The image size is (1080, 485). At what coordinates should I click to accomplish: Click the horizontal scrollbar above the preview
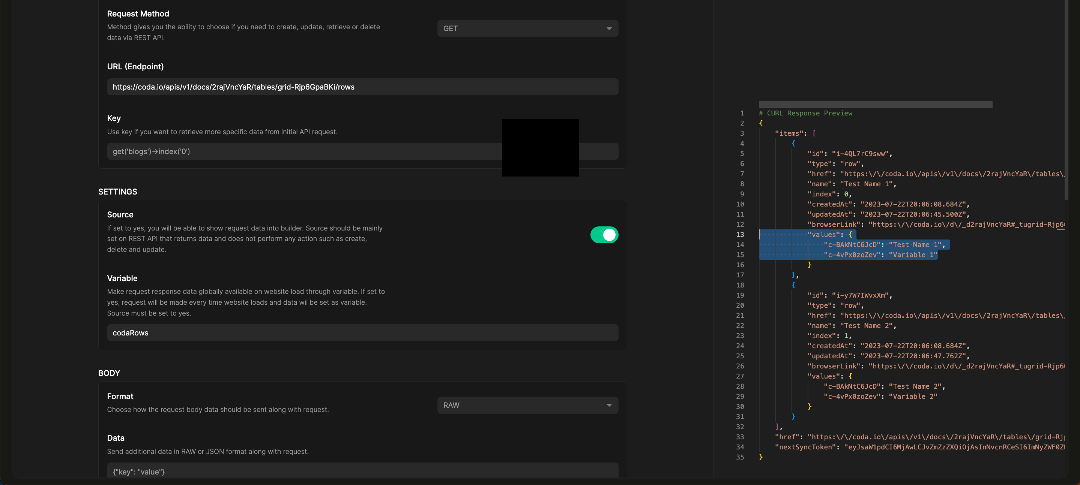coord(876,104)
